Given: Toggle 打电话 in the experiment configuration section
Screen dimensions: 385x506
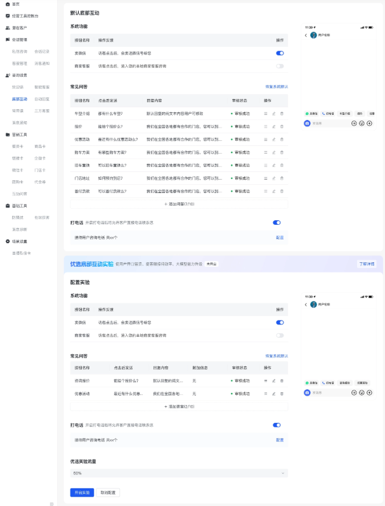Looking at the screenshot, I should (277, 425).
